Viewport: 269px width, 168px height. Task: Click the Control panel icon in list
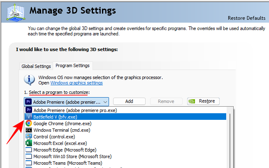[29, 136]
